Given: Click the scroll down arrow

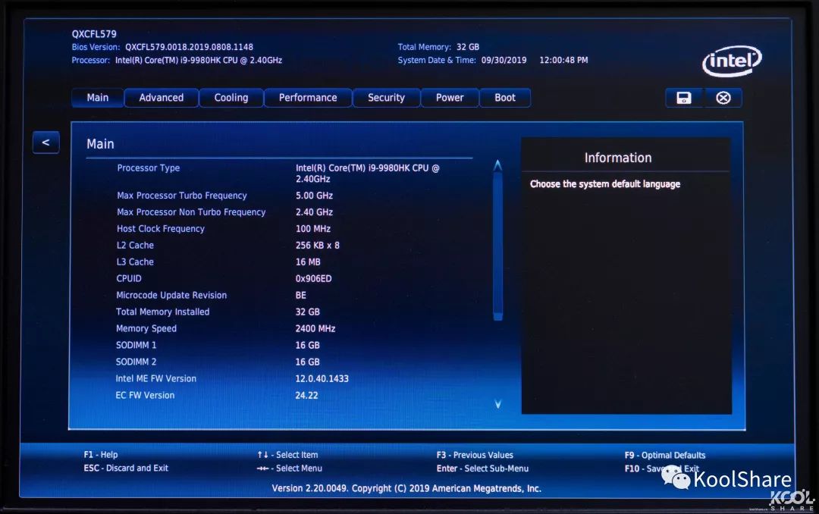Looking at the screenshot, I should click(497, 404).
